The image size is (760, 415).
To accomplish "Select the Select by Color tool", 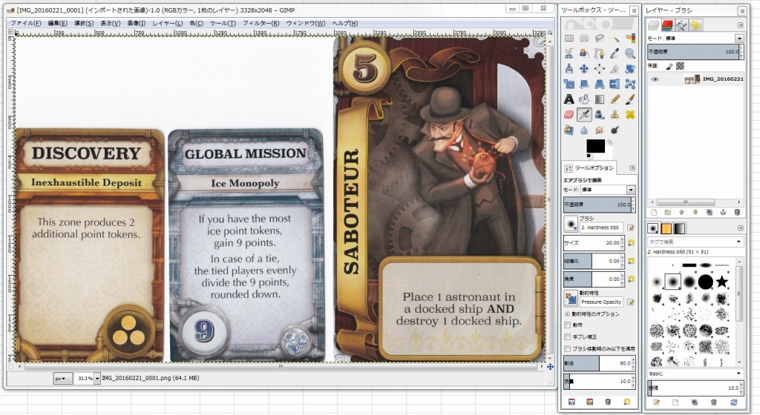I will (630, 39).
